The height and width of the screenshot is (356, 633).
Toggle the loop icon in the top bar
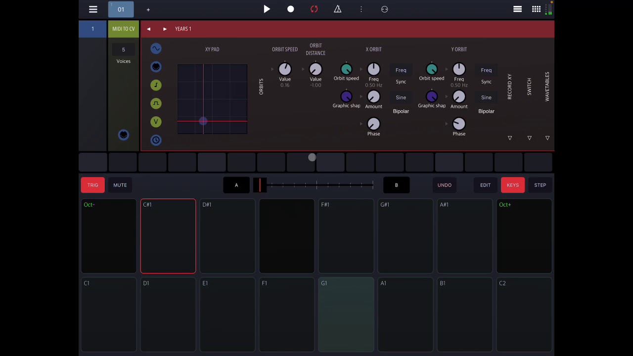pos(314,9)
